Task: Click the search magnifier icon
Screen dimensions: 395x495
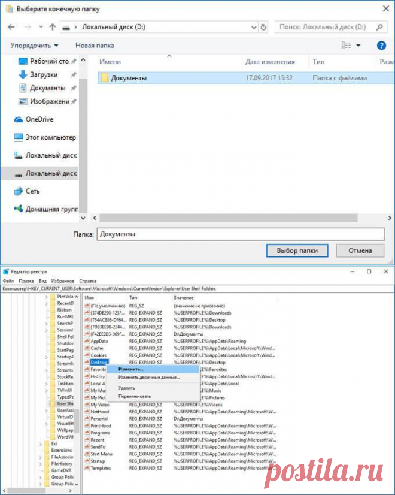Action: [379, 27]
